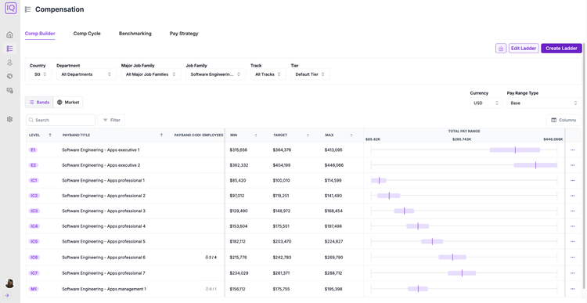
Task: Expand the Pay Range Type Base dropdown
Action: 544,103
